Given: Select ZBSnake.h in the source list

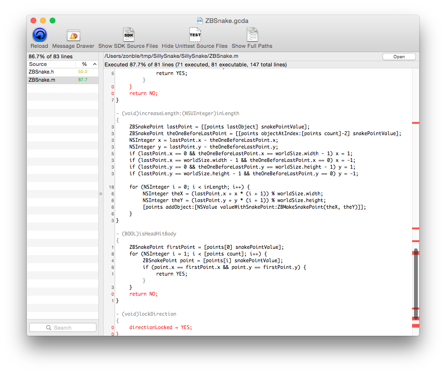Looking at the screenshot, I should click(x=42, y=72).
